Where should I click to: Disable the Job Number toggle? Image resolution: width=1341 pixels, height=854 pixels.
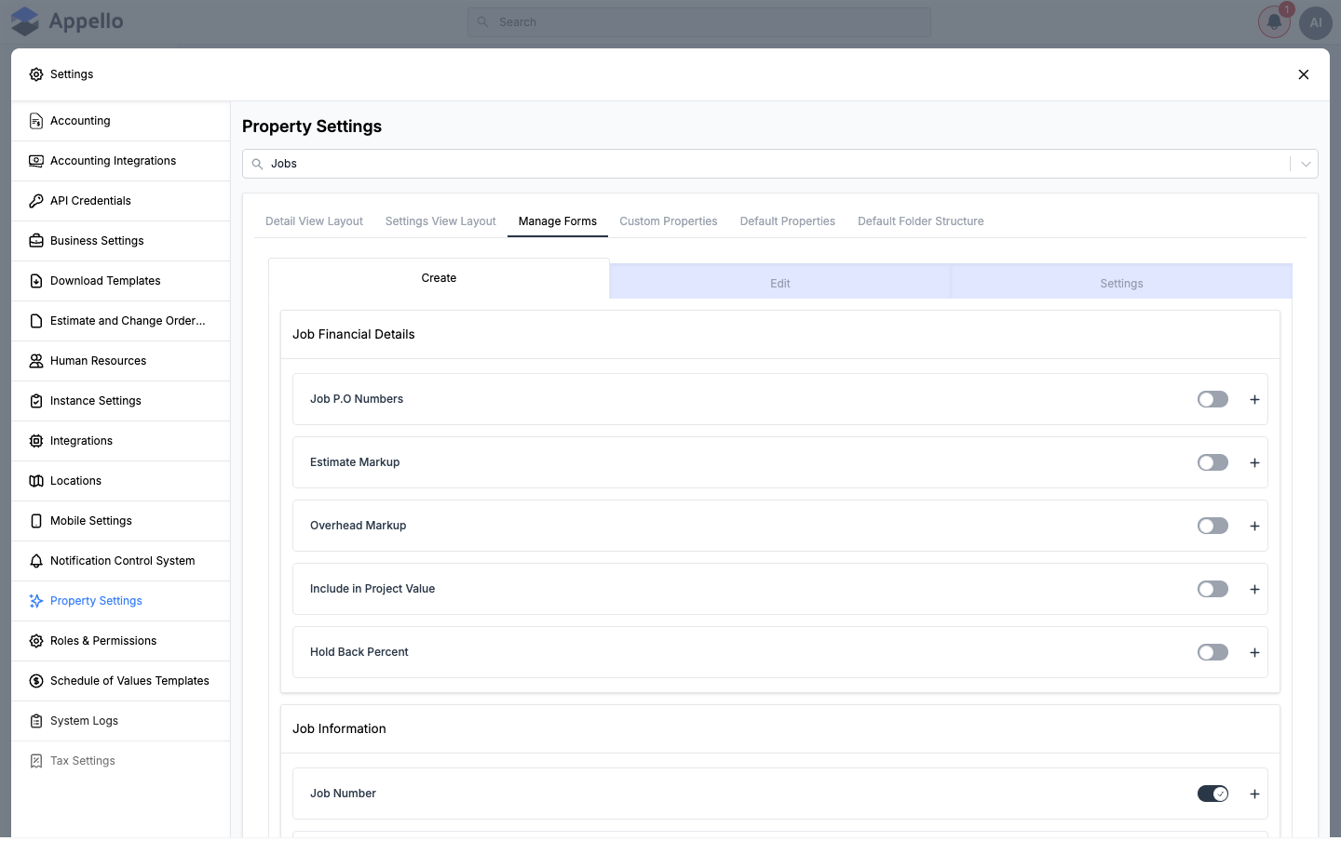pos(1212,794)
